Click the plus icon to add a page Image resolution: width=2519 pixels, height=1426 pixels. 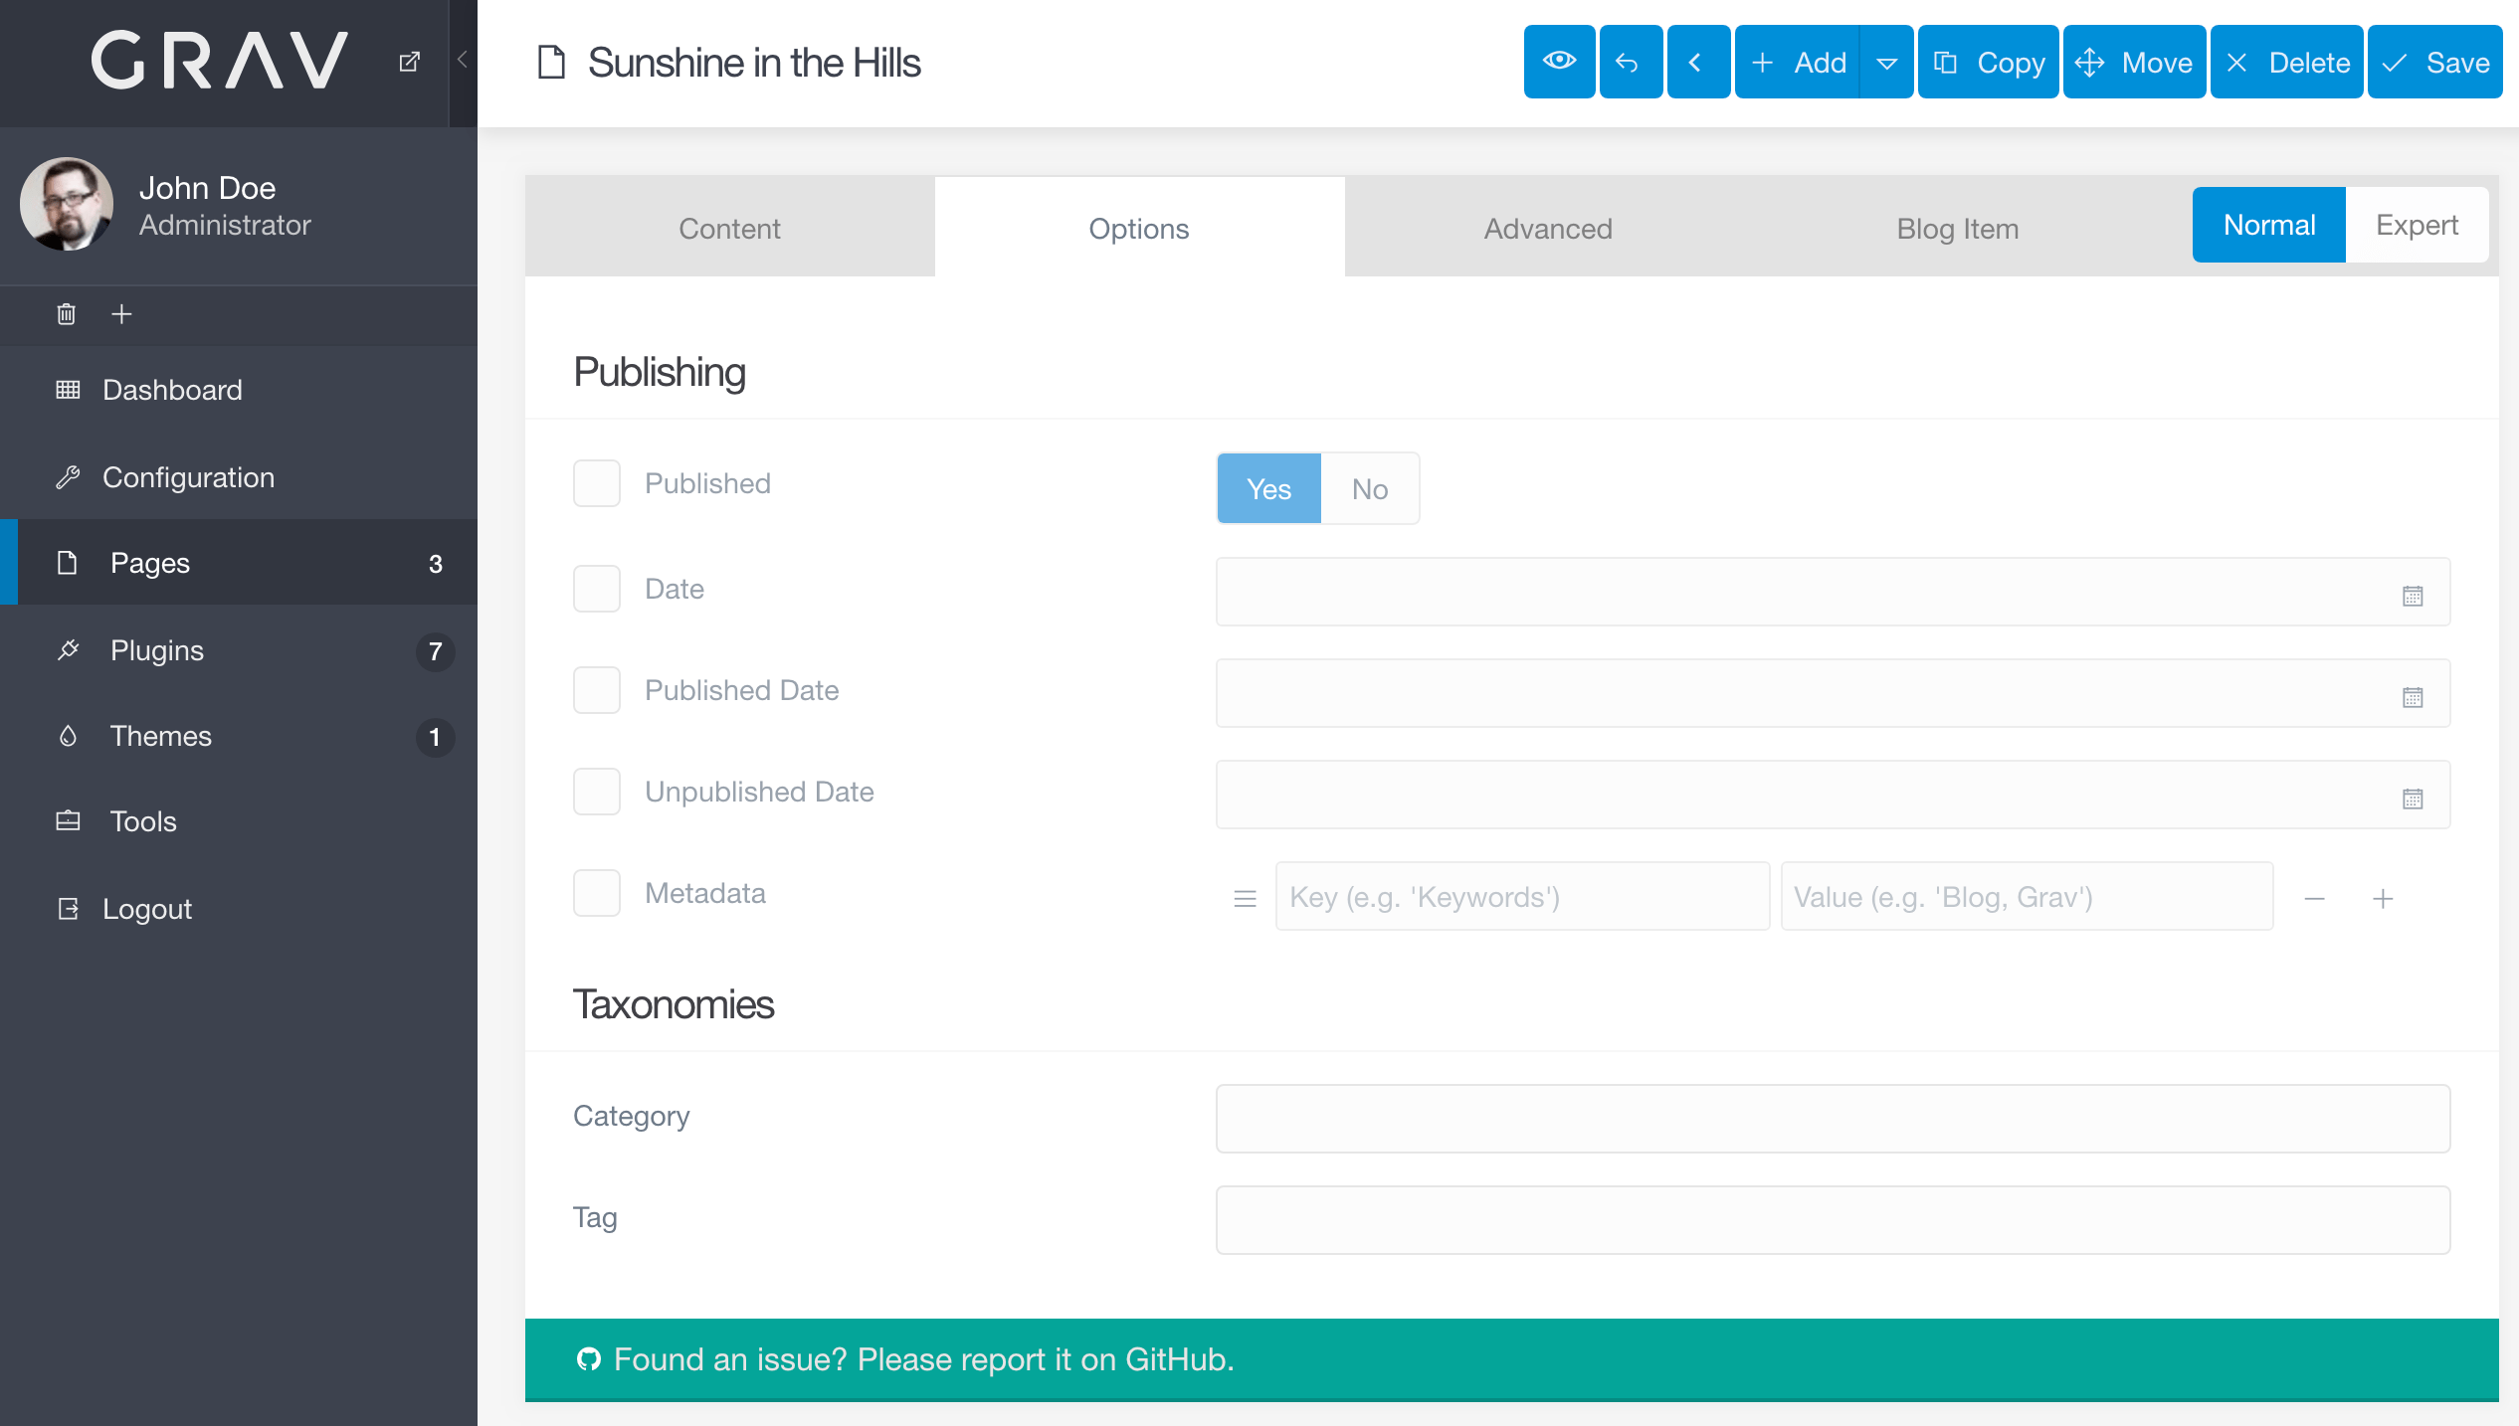(x=120, y=314)
